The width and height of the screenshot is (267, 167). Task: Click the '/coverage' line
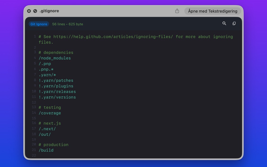point(50,113)
